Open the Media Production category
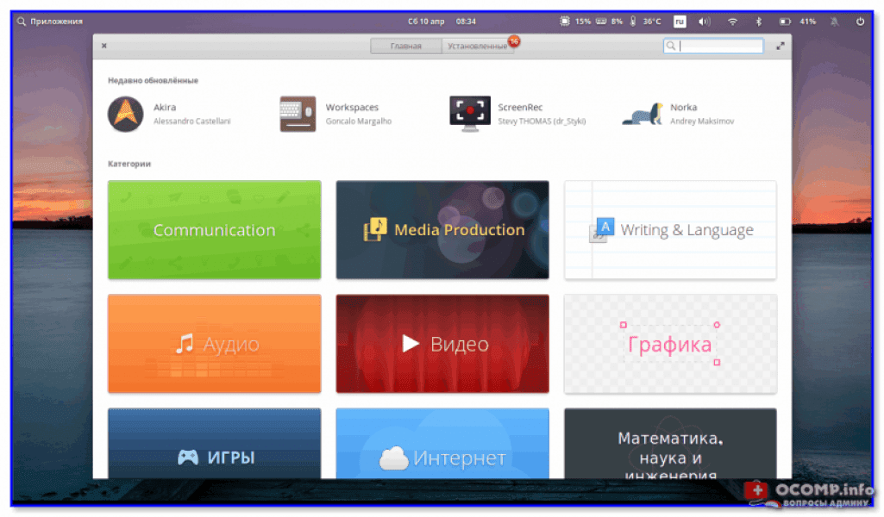Screen dimensions: 884x517 click(x=442, y=230)
